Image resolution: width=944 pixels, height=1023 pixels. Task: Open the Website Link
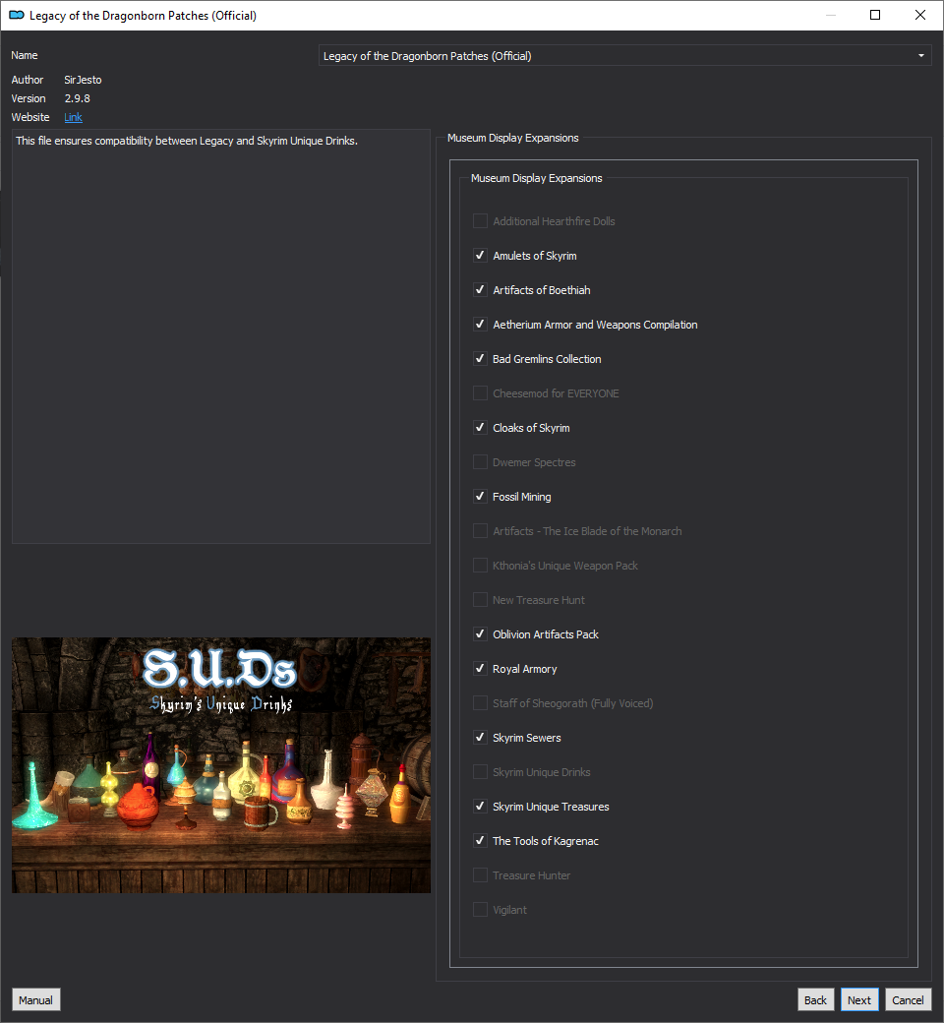click(73, 117)
